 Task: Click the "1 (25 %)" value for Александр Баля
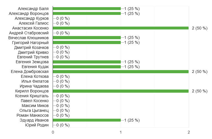point(132,9)
